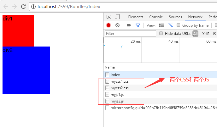Click the browser back arrow
The image size is (217, 127).
(6, 7)
